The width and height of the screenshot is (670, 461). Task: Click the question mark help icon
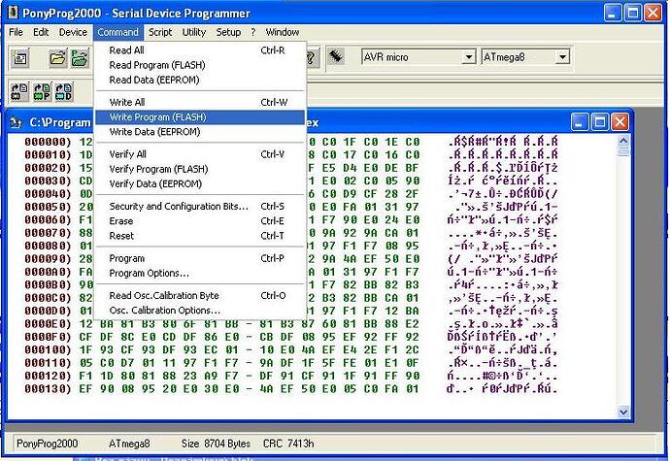[312, 57]
